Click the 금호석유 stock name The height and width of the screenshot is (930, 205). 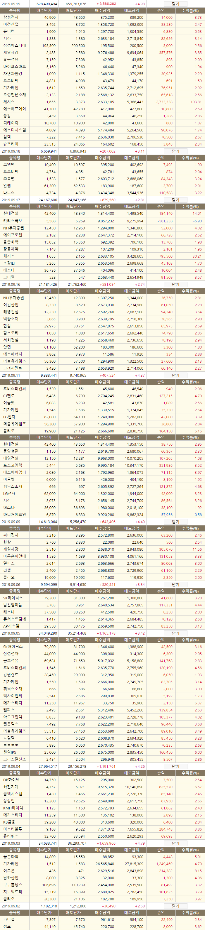tap(11, 661)
